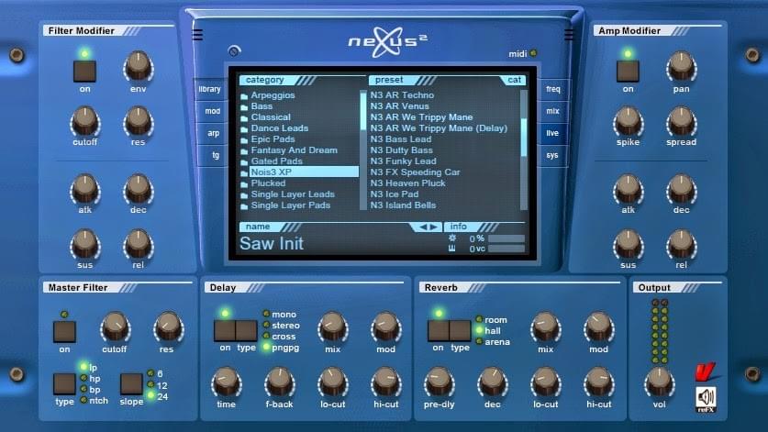The height and width of the screenshot is (432, 768).
Task: Click the round icon left of Nexus logo
Action: click(x=234, y=50)
